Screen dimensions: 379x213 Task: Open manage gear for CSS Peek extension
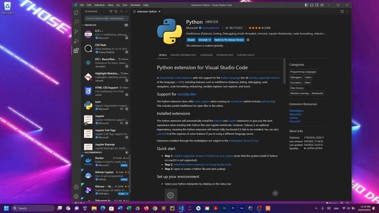tap(127, 52)
